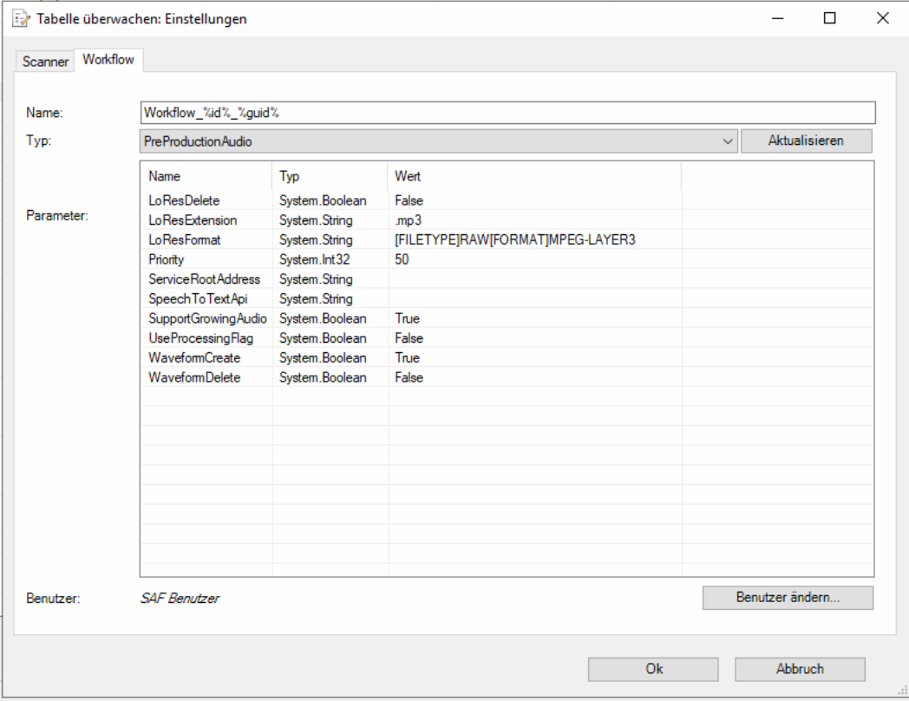Click the UseProcessingFlag False value
The width and height of the screenshot is (909, 701).
pos(409,338)
